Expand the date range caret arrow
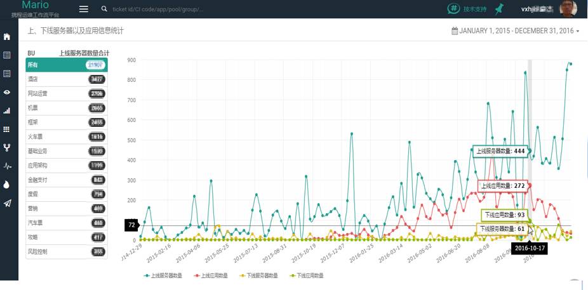The width and height of the screenshot is (588, 290). (x=578, y=32)
